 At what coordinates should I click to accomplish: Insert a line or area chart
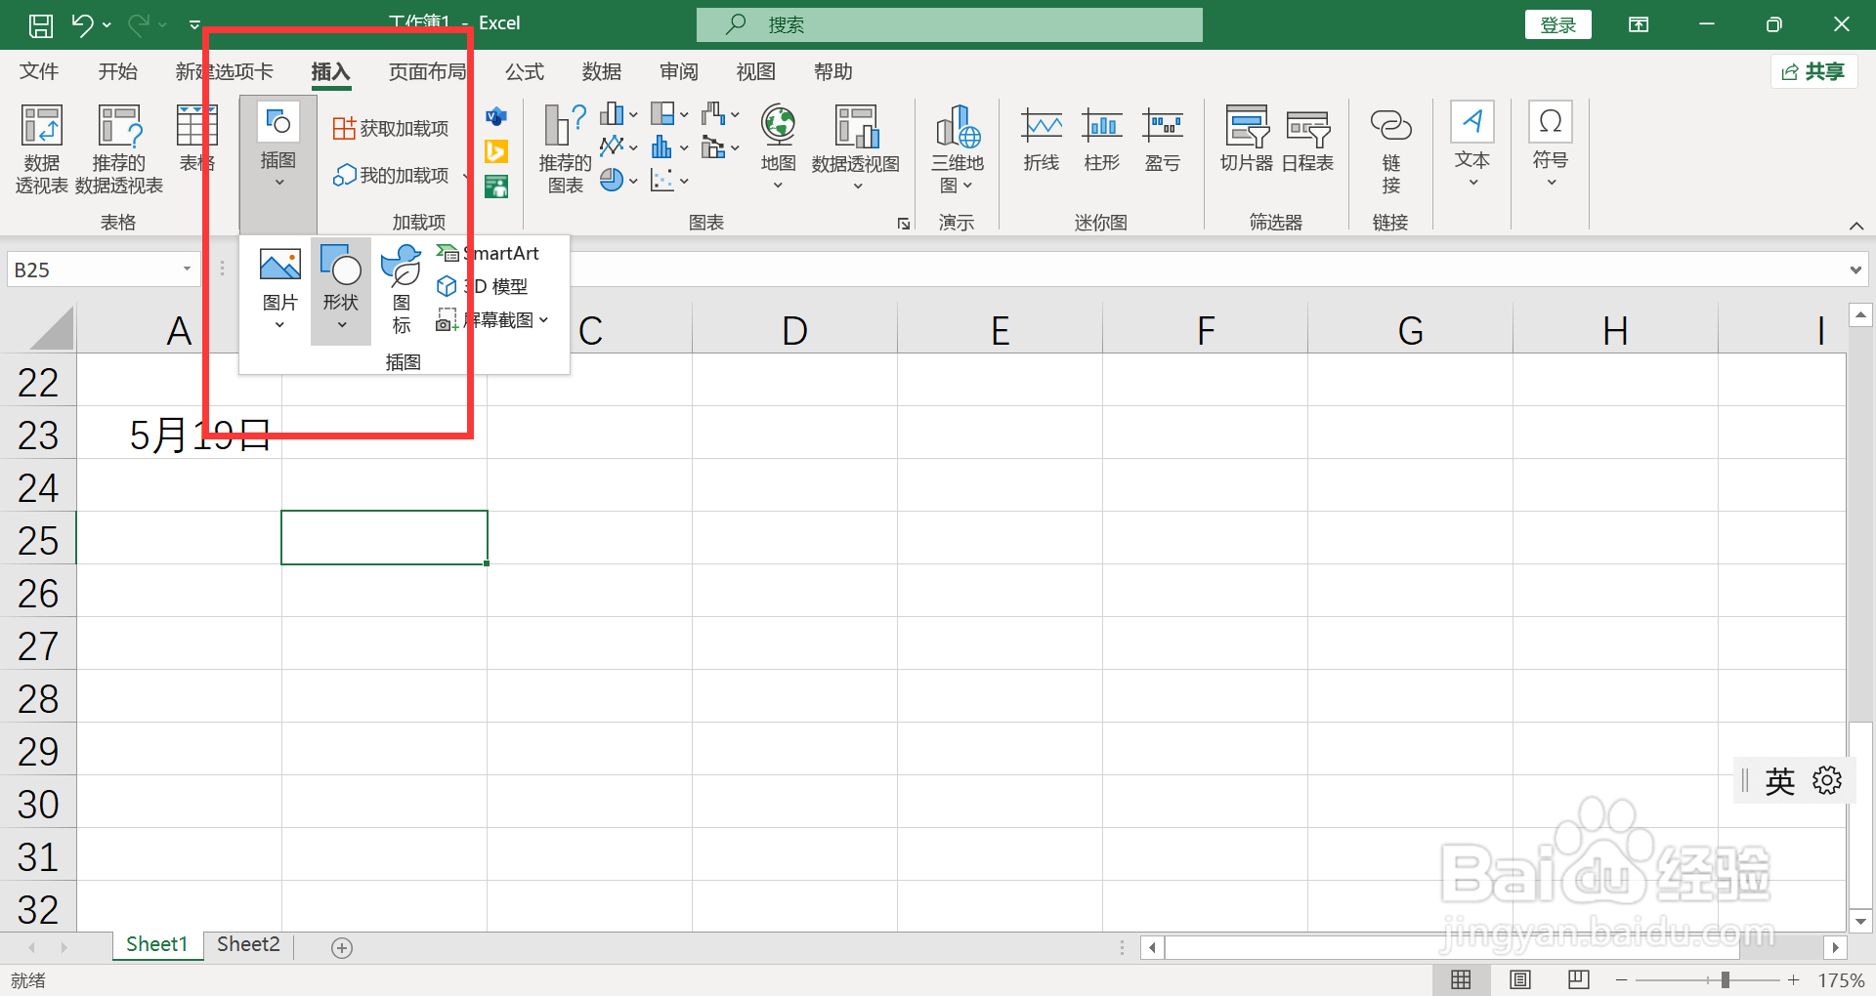(x=618, y=147)
